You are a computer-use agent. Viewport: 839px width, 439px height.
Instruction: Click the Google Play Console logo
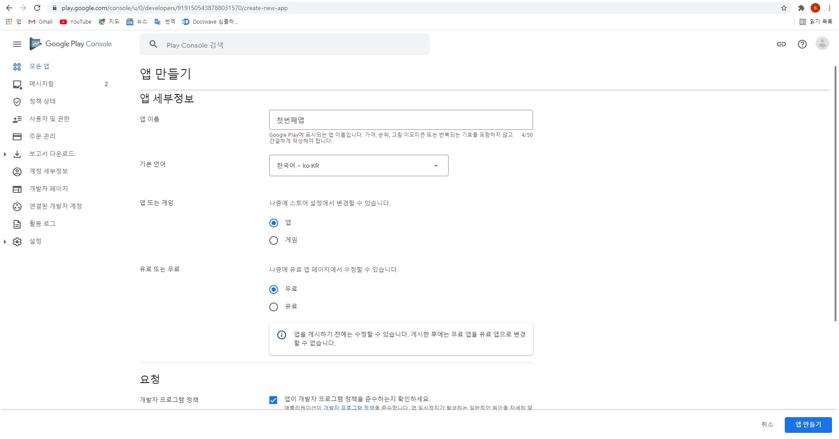(x=71, y=44)
